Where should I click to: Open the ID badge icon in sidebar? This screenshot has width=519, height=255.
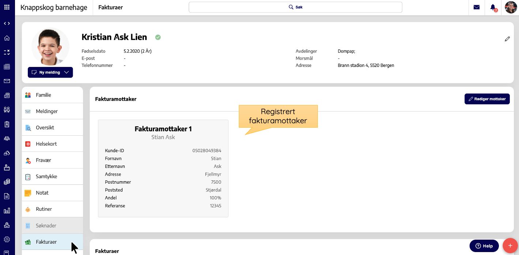pyautogui.click(x=7, y=124)
